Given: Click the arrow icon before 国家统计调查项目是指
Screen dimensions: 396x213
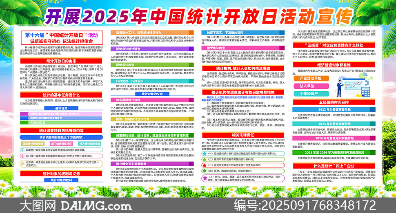Looking at the screenshot, I should 23,150.
